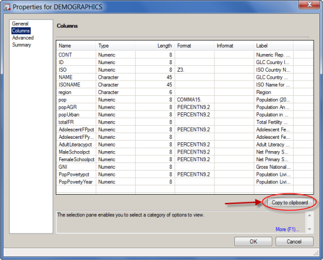Viewport: 323px width, 260px height.
Task: Sort by the Format column header
Action: (194, 46)
